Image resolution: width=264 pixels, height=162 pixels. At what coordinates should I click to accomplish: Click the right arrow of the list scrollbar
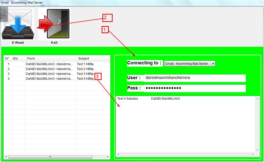click(x=108, y=157)
